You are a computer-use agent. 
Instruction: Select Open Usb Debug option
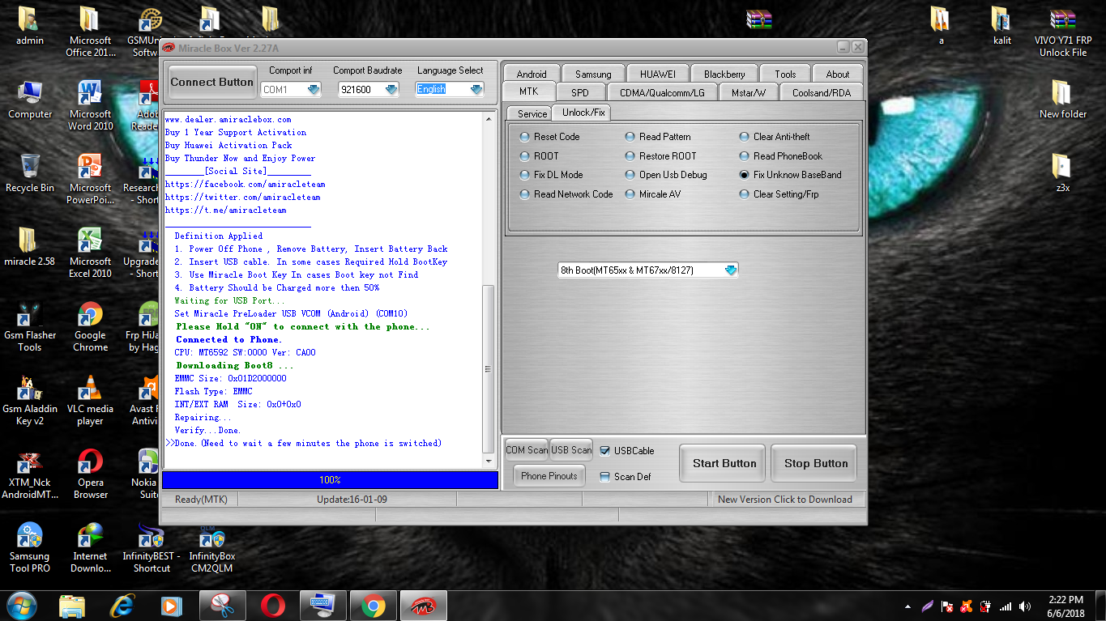(666, 175)
